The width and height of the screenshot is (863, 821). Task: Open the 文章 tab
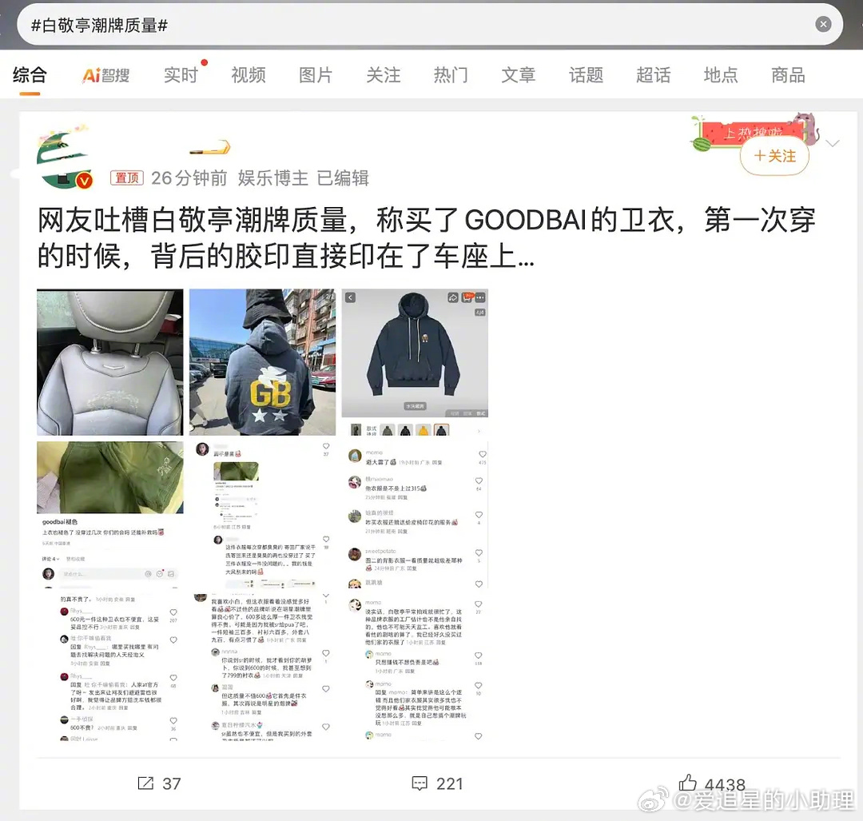tap(518, 75)
